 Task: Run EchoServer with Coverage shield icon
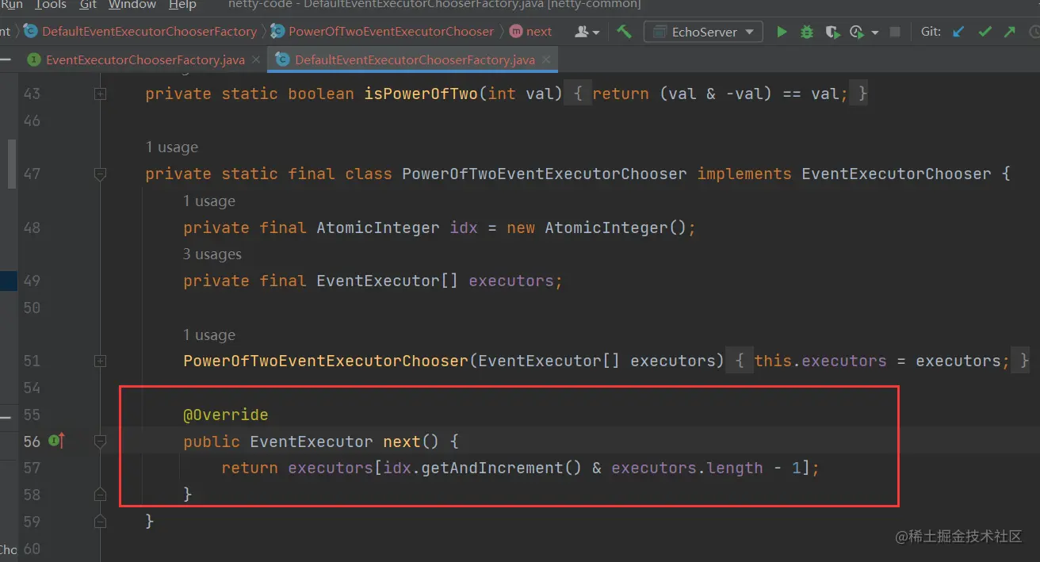click(832, 32)
